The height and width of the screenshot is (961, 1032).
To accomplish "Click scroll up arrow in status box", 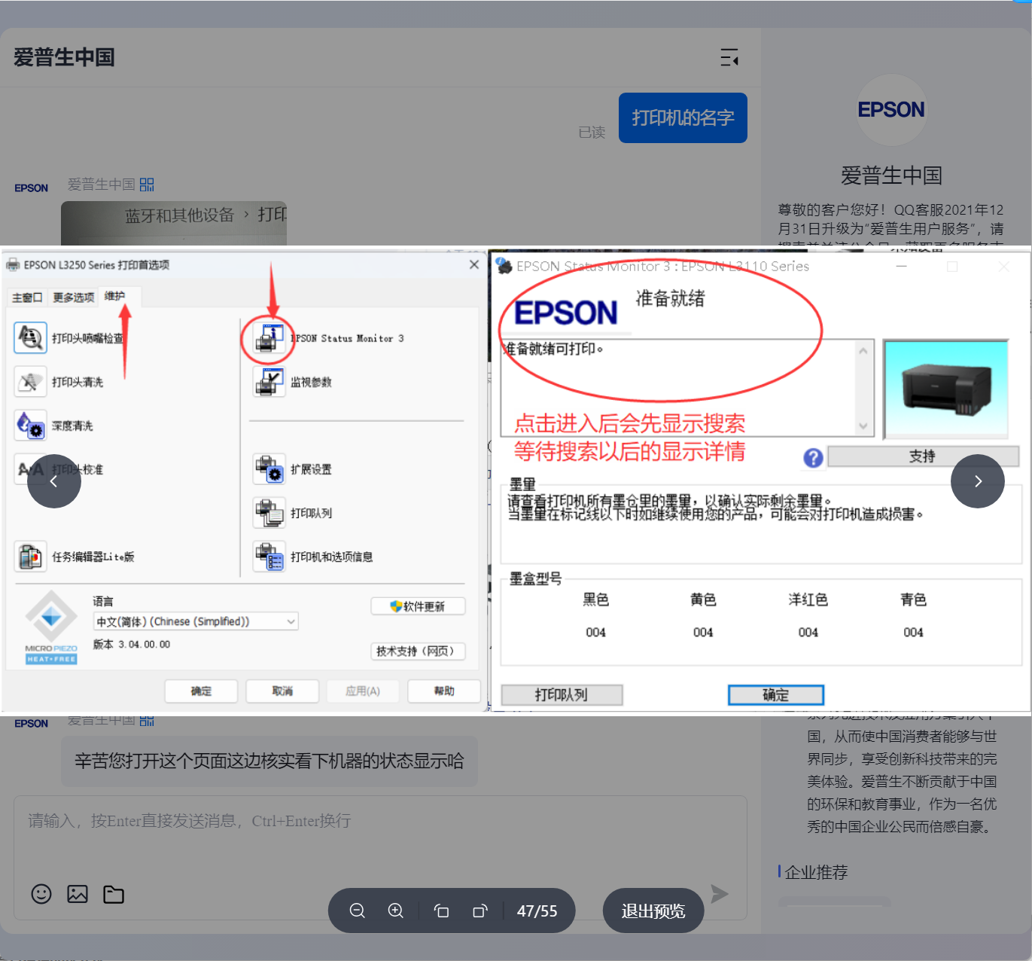I will coord(863,351).
